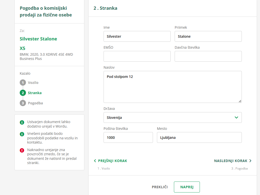Click step 3 circle icon for Pogodba
Image resolution: width=260 pixels, height=195 pixels.
click(23, 103)
